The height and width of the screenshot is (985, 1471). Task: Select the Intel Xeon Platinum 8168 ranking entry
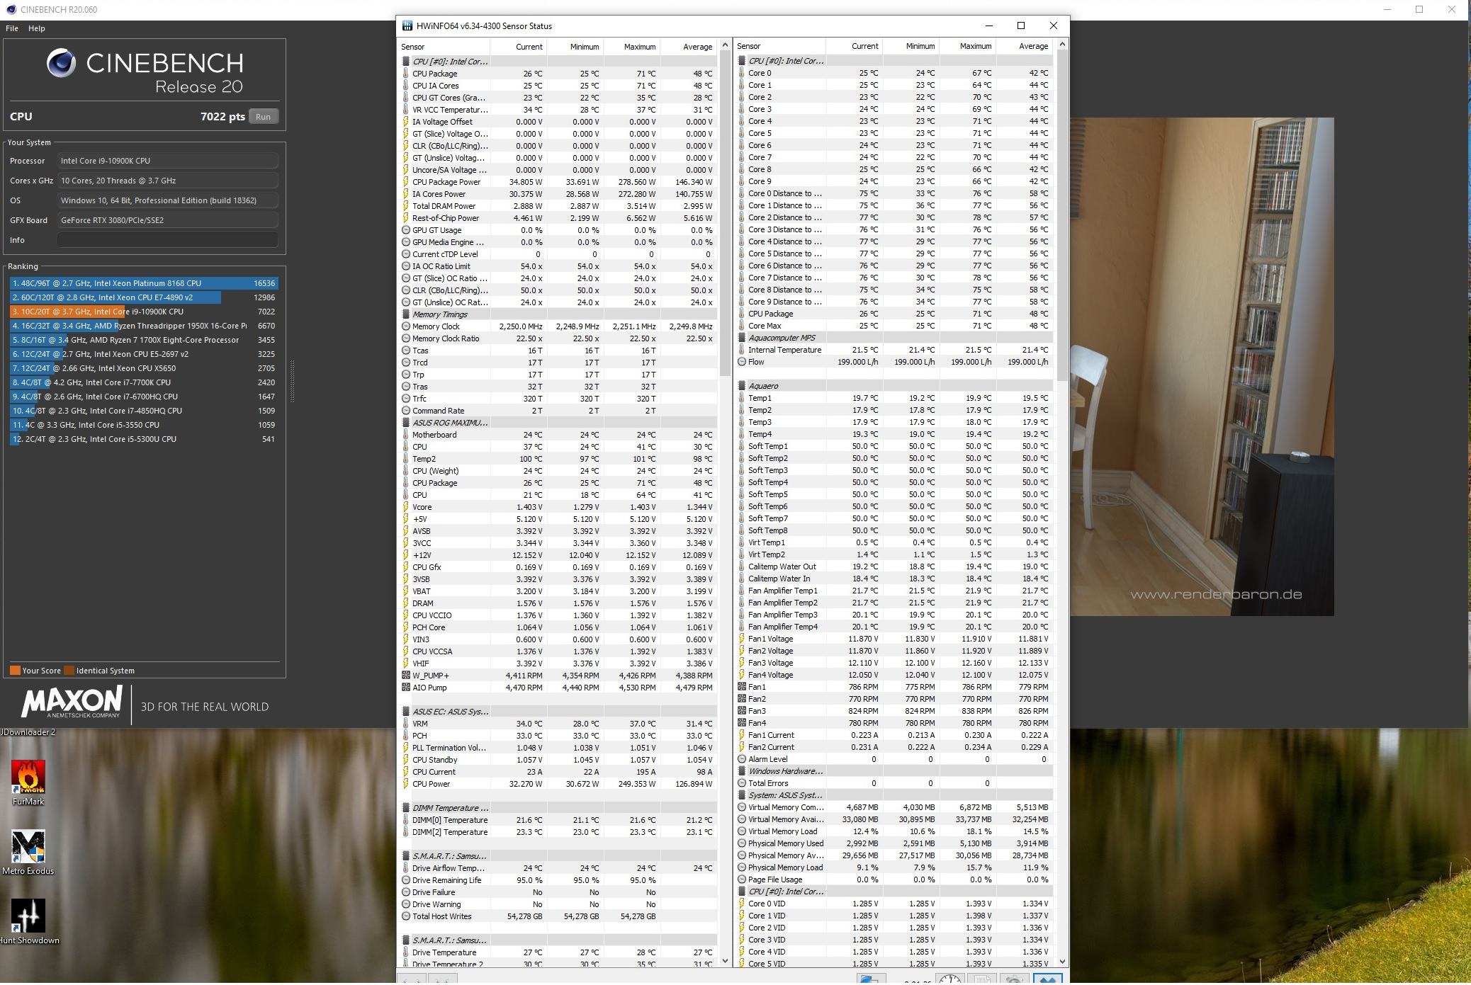[x=144, y=283]
